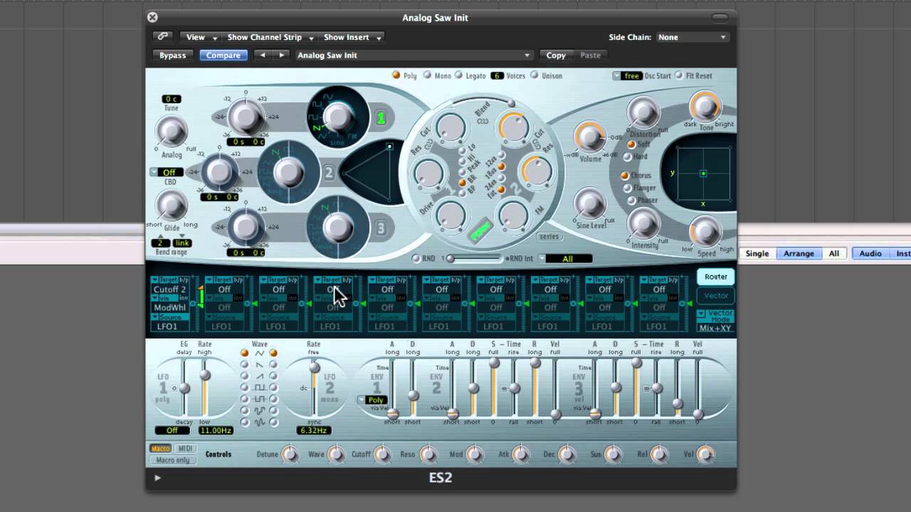
Task: Select the Arrange tab in the background window
Action: point(799,253)
